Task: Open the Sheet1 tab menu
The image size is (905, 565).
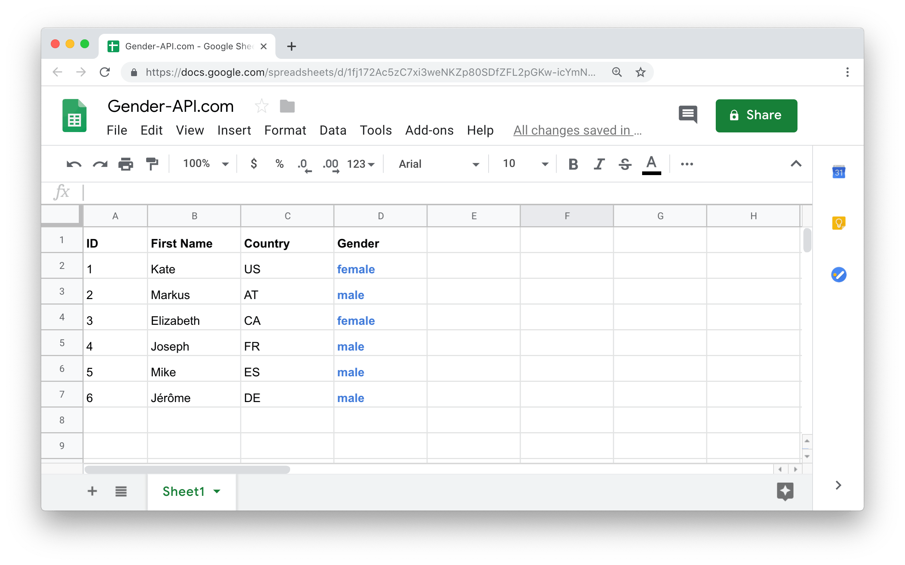Action: coord(217,491)
